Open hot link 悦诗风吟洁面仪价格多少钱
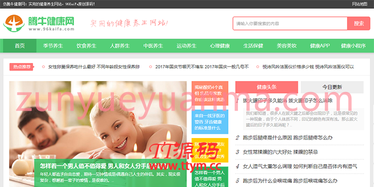The image size is (374, 187). click(308, 67)
